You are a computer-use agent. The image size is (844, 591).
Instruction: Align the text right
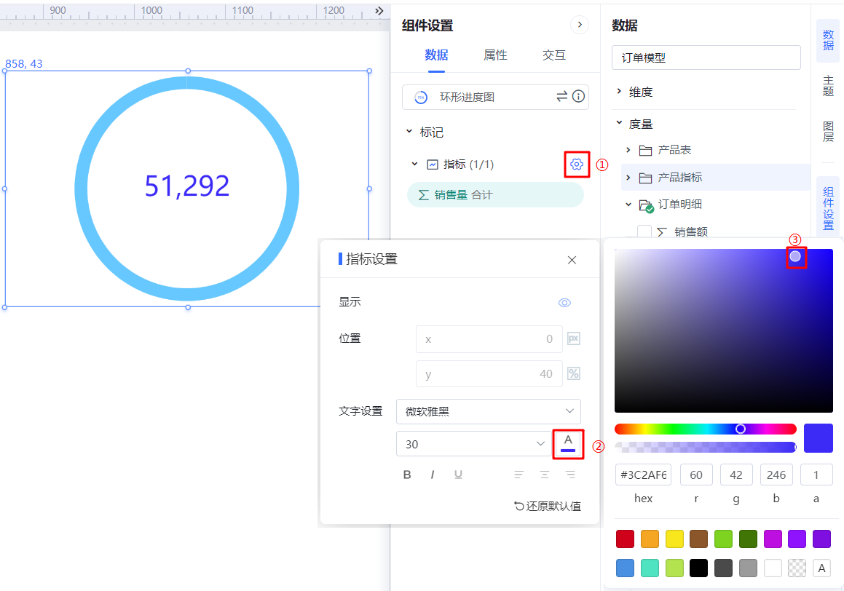tap(570, 475)
